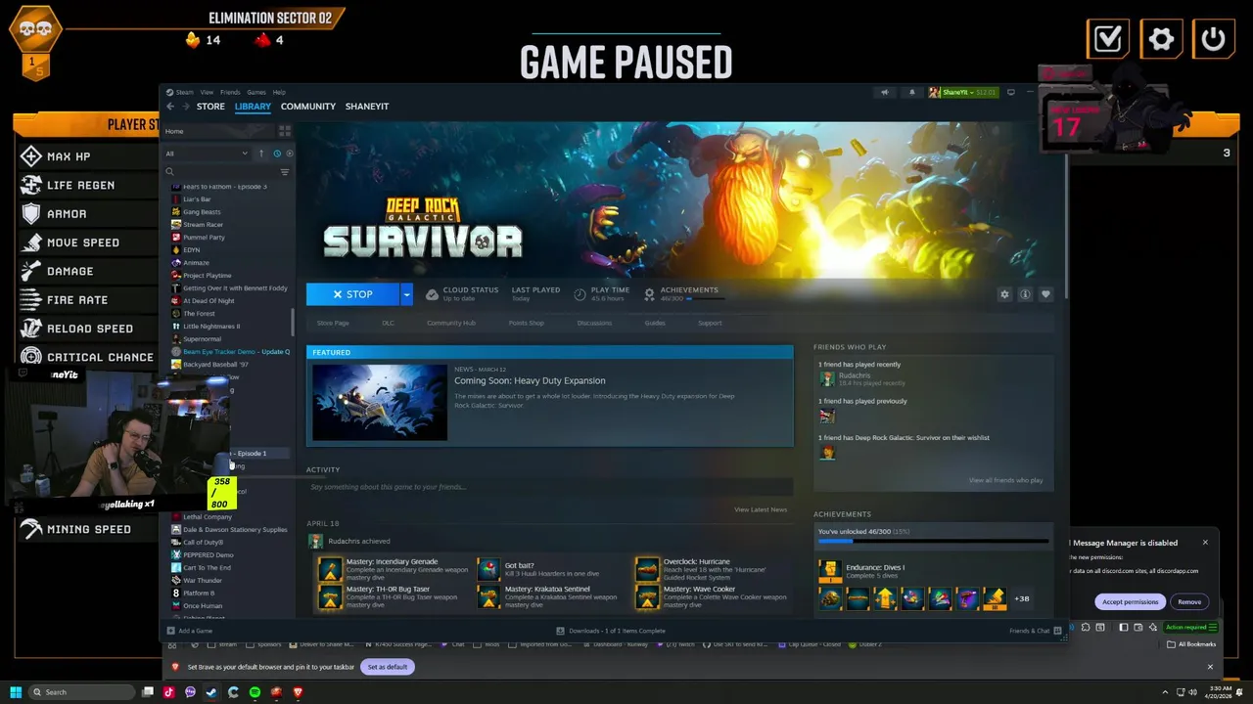Click the Steam back navigation arrow
The height and width of the screenshot is (704, 1253).
(170, 107)
